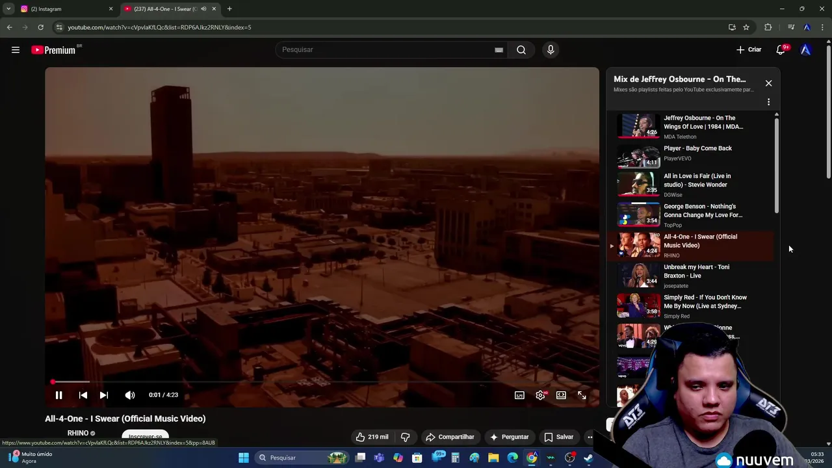The image size is (832, 468).
Task: Open Microsoft Teams taskbar icon
Action: 379,458
